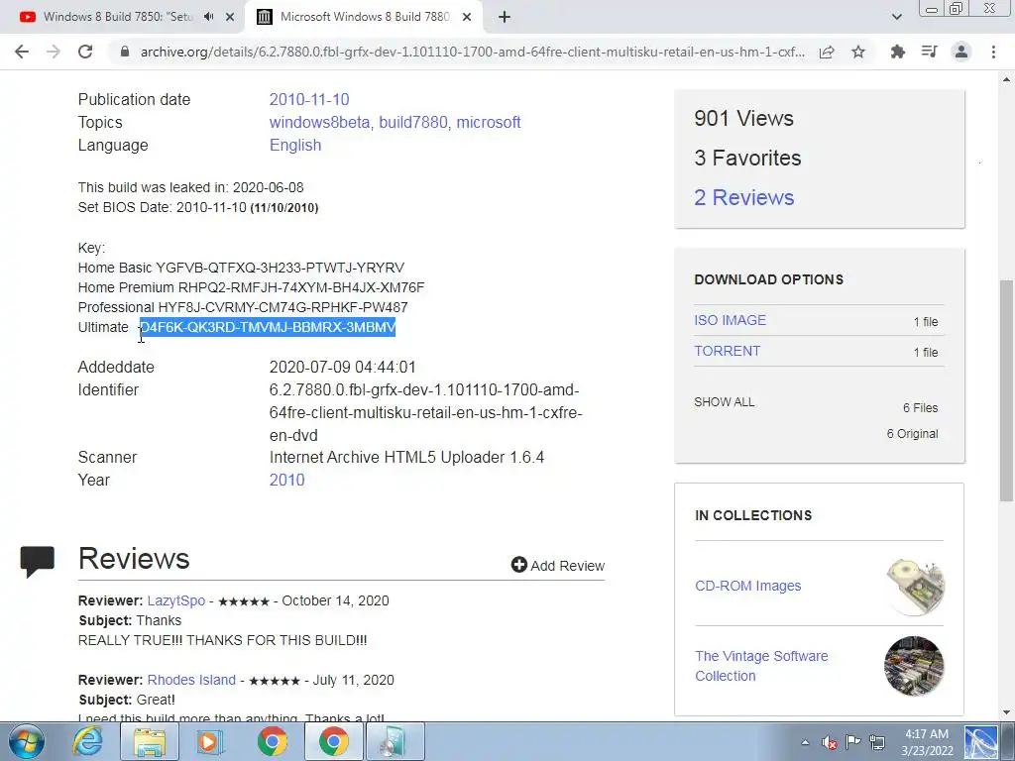Click the 901 Views text

(x=743, y=119)
